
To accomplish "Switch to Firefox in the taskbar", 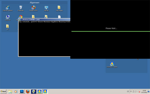I will pos(28,91).
